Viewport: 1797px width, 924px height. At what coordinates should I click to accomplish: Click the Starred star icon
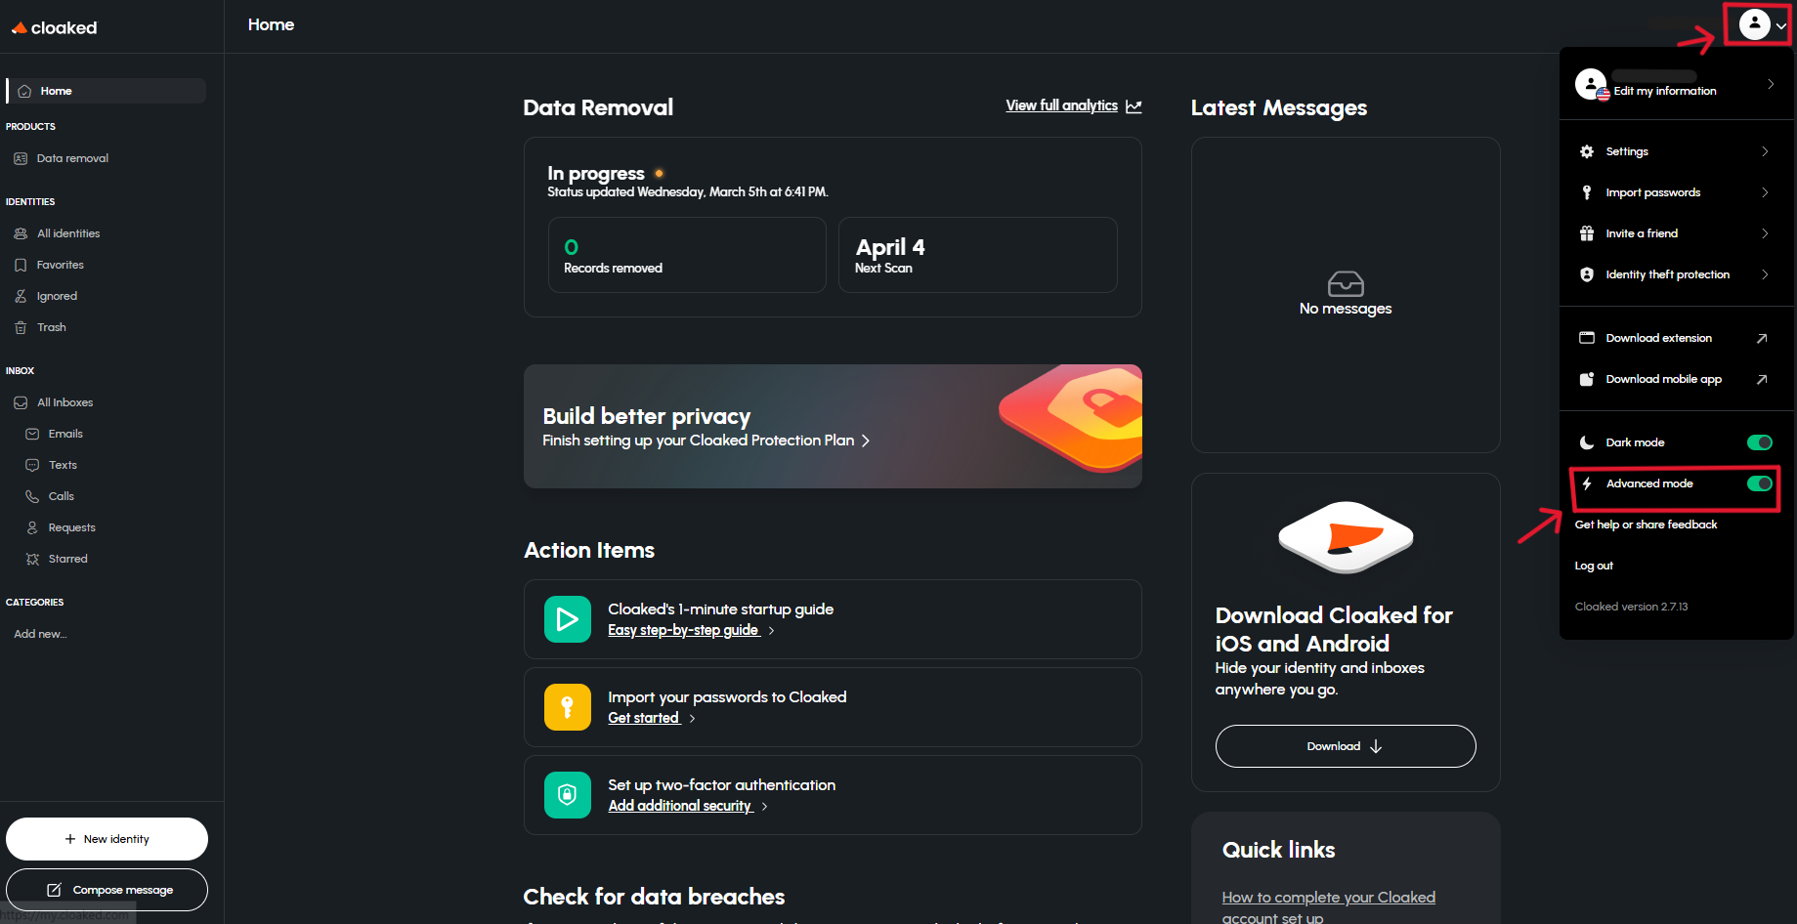[32, 559]
